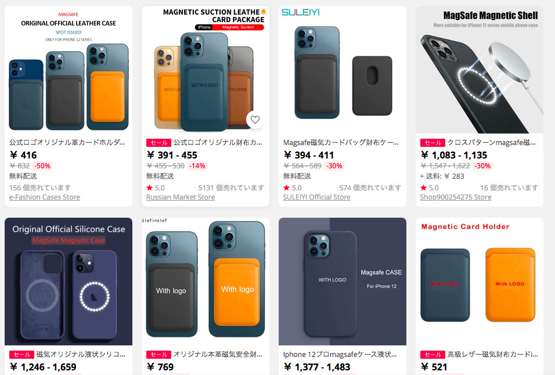Click the red star rating beside 5131 sold

tap(150, 187)
